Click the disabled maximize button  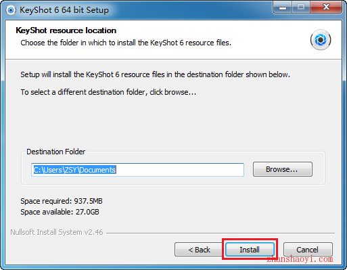[301, 7]
